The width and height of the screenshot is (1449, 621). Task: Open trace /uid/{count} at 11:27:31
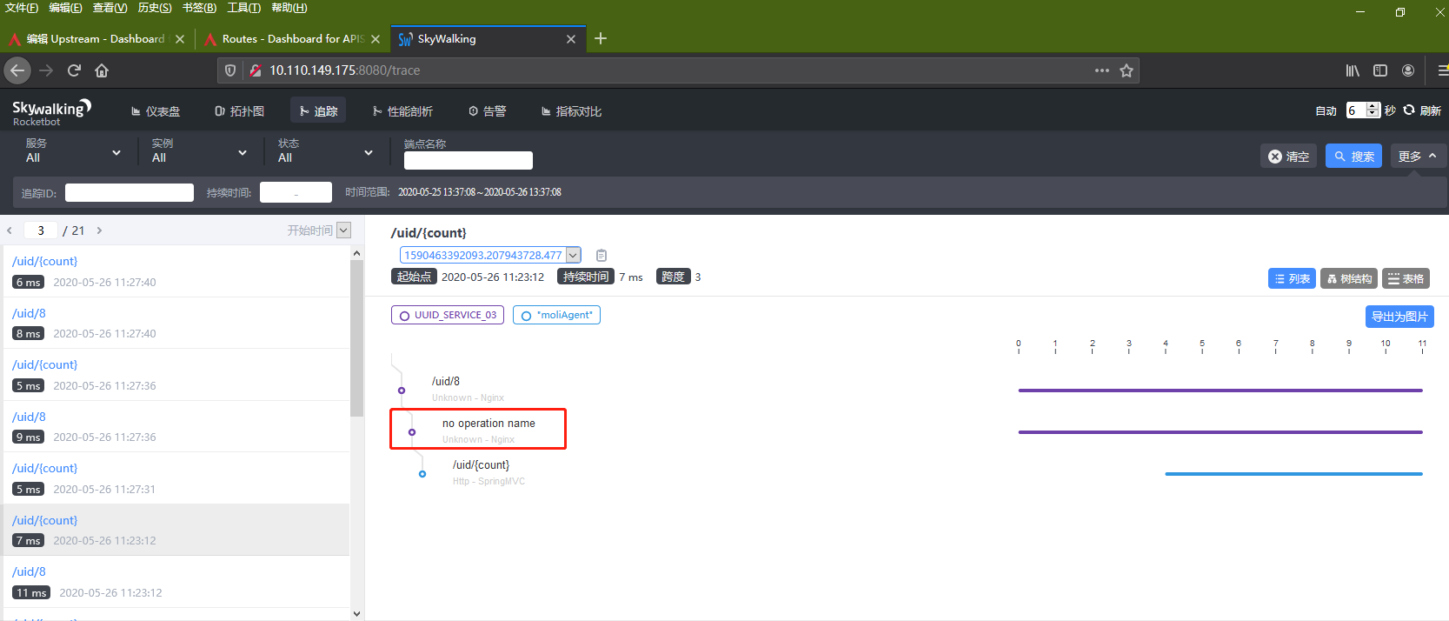pyautogui.click(x=175, y=478)
